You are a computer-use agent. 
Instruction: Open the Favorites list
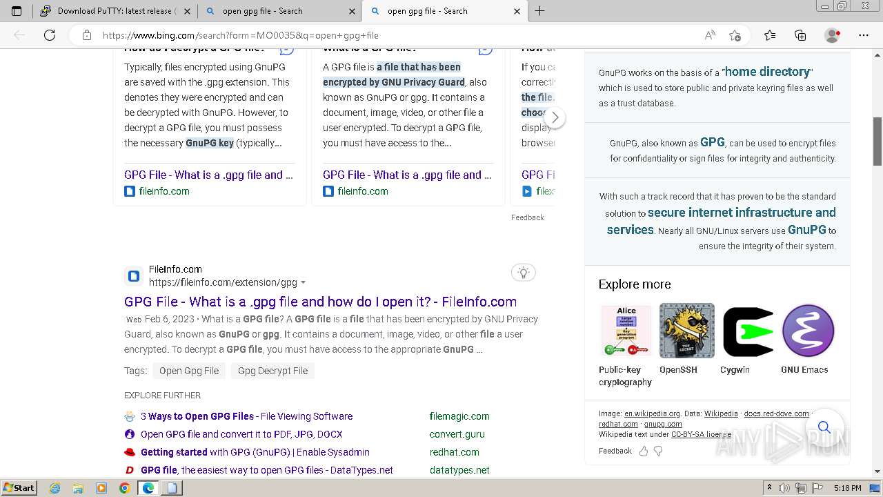pos(770,35)
